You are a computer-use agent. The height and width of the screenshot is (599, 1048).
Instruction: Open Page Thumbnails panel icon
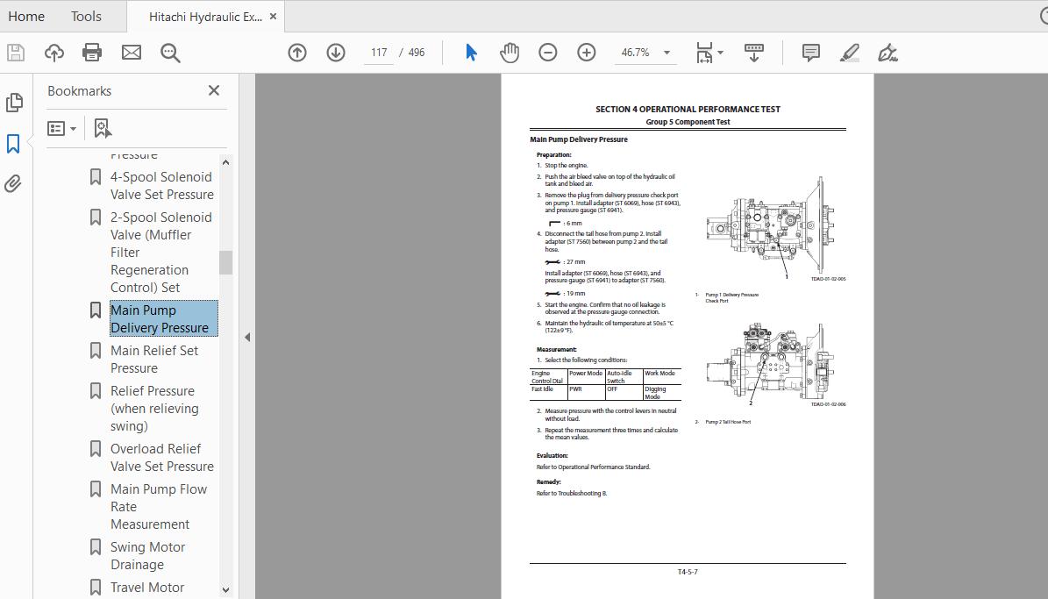(x=14, y=103)
